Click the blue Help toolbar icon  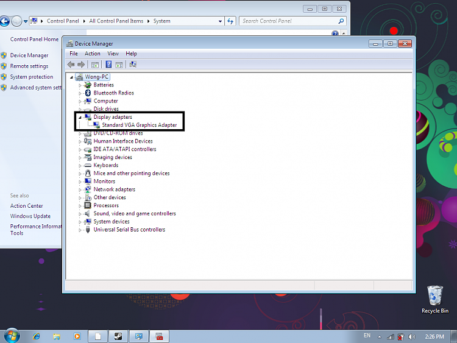pos(108,65)
